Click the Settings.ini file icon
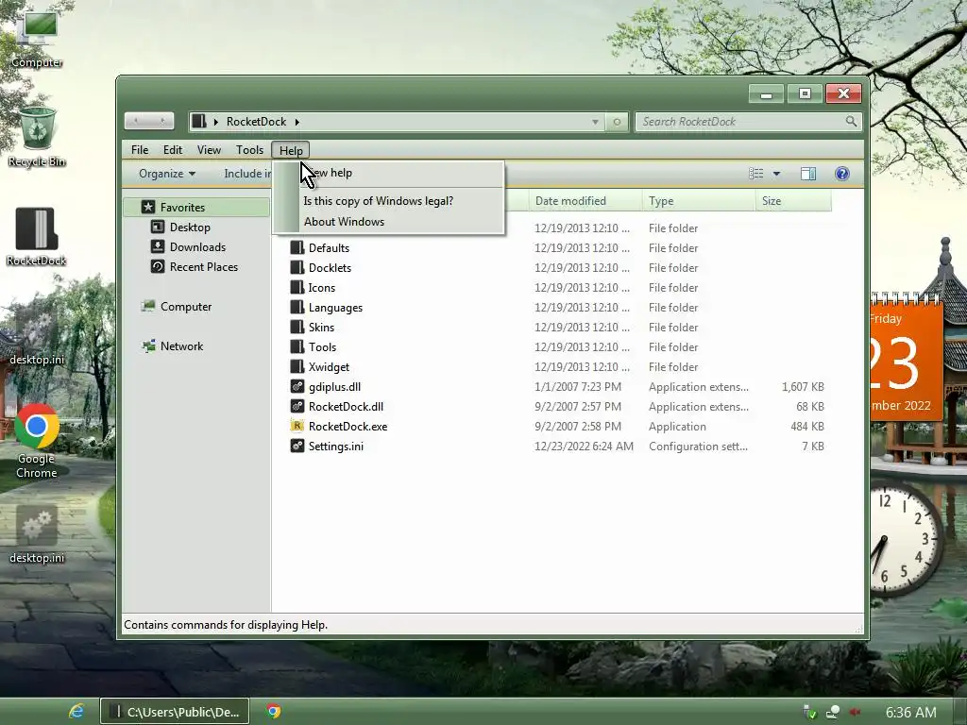967x725 pixels. [297, 446]
